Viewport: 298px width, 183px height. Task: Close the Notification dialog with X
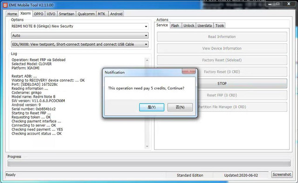coord(189,71)
